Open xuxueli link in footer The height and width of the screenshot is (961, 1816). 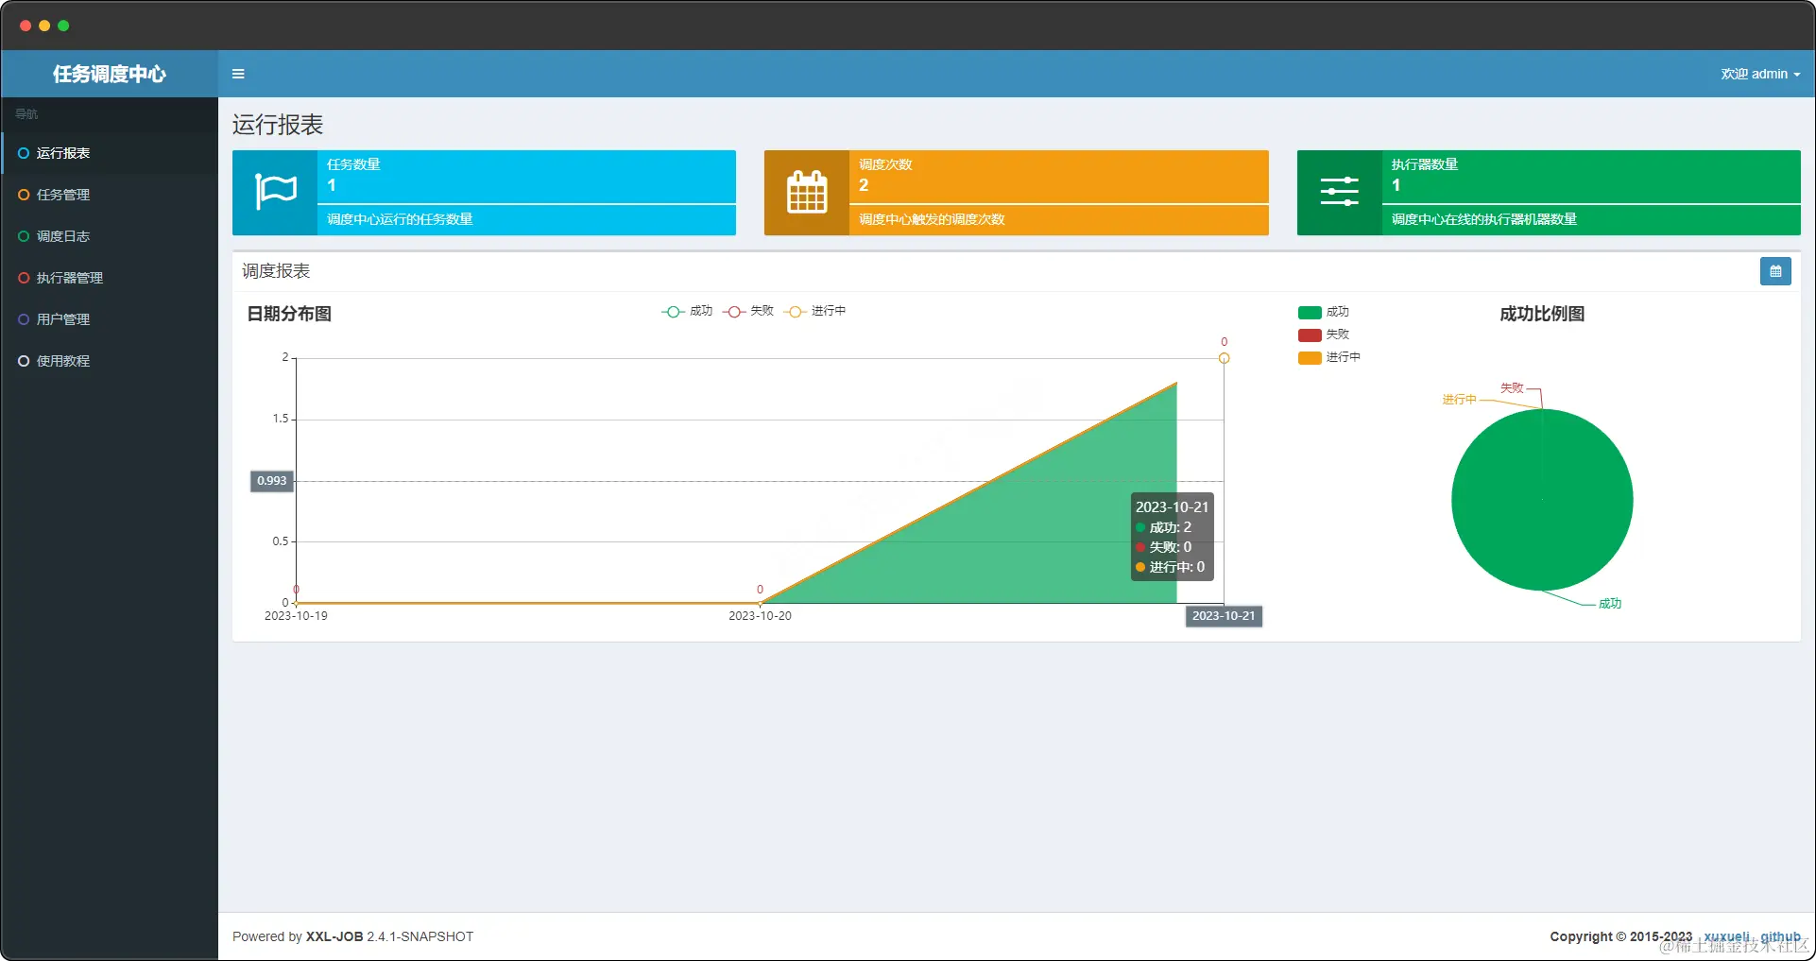pos(1726,936)
